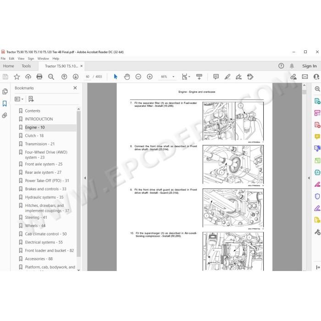
Task: Add a new bookmark icon
Action: [31, 99]
